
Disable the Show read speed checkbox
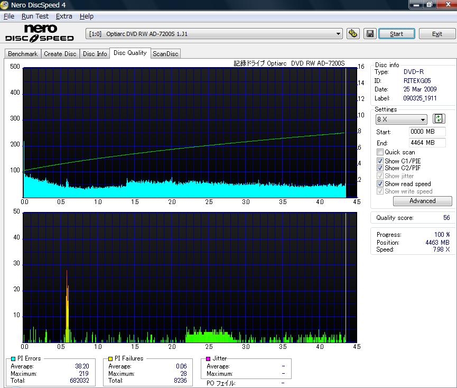click(380, 183)
